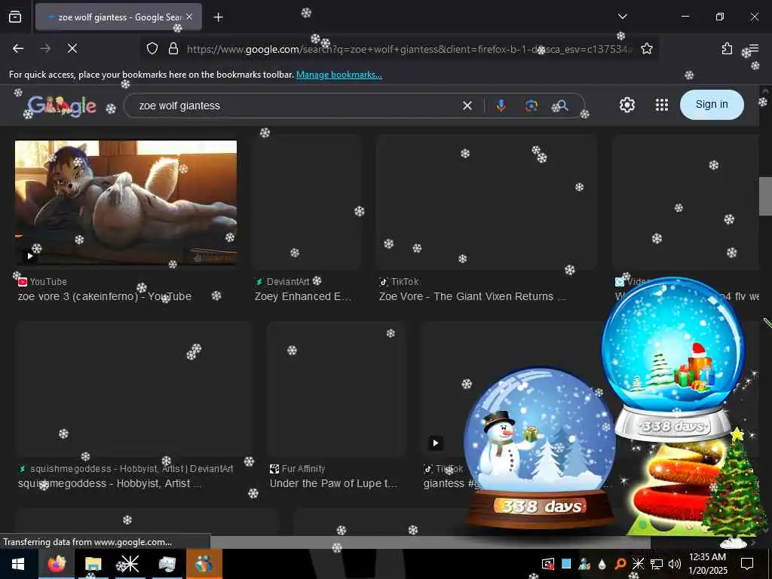
Task: Open the tracking protection shield panel
Action: pos(152,48)
